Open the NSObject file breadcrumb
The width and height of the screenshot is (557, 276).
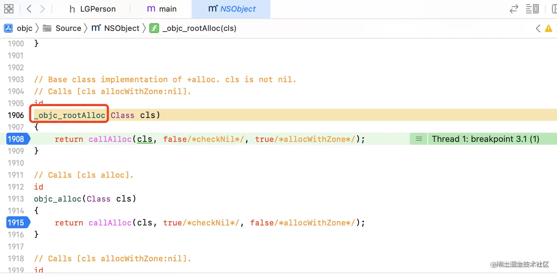click(x=122, y=28)
